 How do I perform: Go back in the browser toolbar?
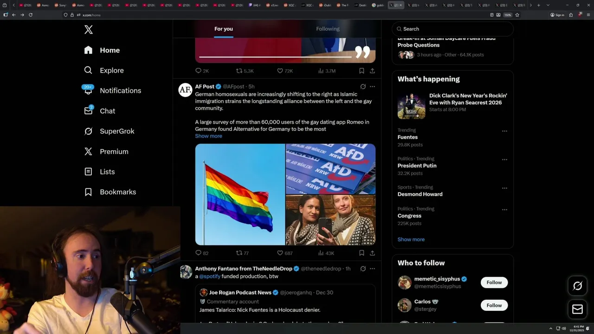click(x=14, y=15)
